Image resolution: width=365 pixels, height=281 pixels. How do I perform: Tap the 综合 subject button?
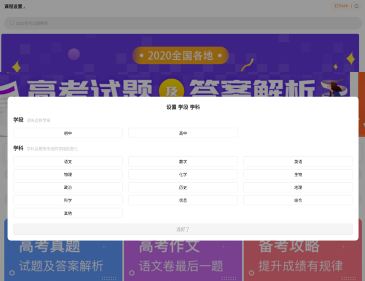pyautogui.click(x=298, y=200)
